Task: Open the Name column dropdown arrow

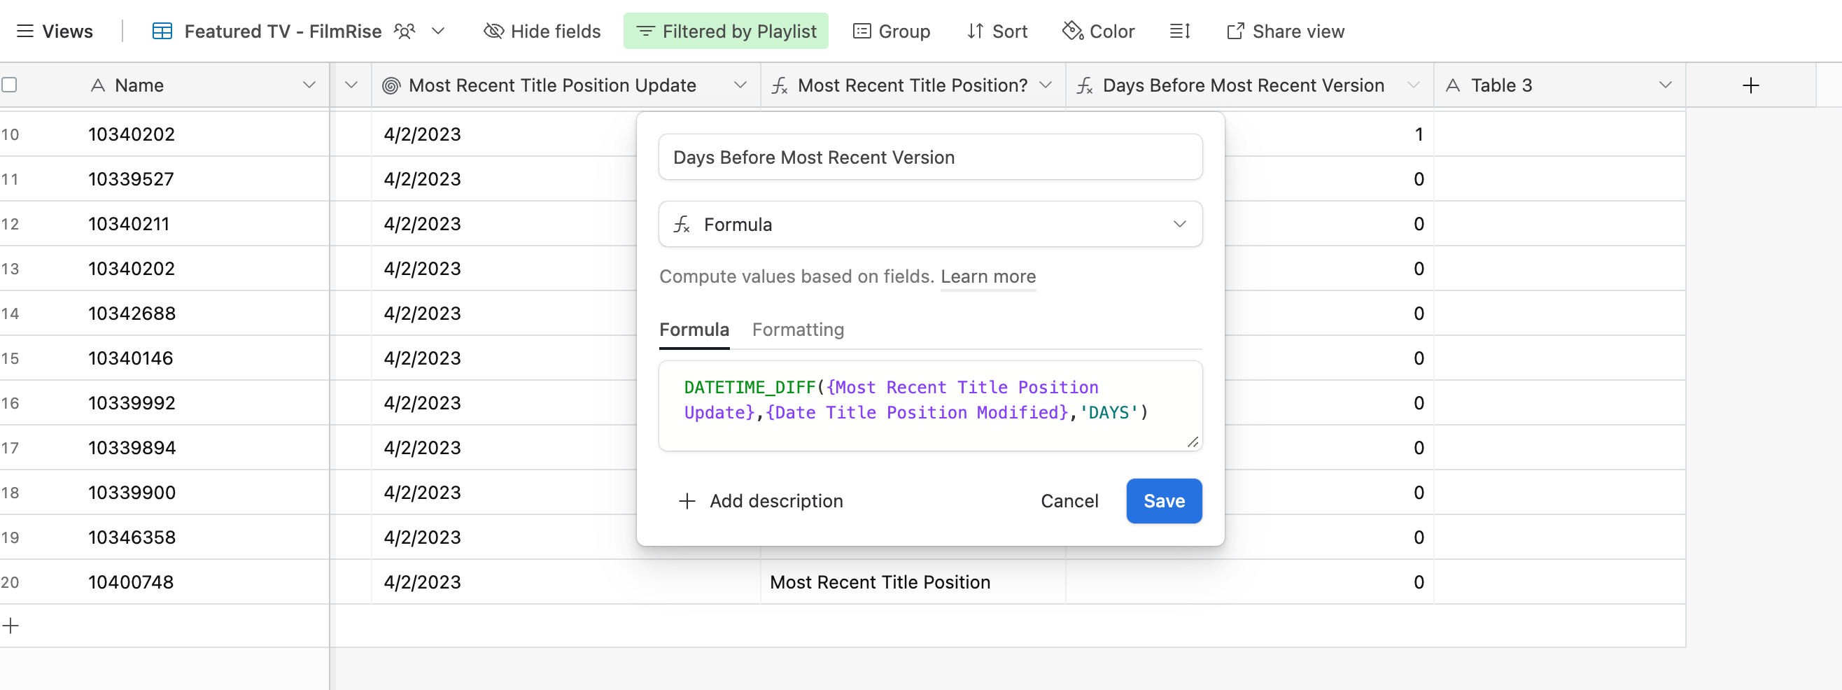Action: [x=309, y=85]
